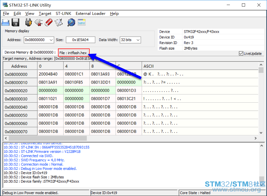Image resolution: width=267 pixels, height=196 pixels.
Task: Disconnect from target toolbar icon
Action: pos(39,22)
